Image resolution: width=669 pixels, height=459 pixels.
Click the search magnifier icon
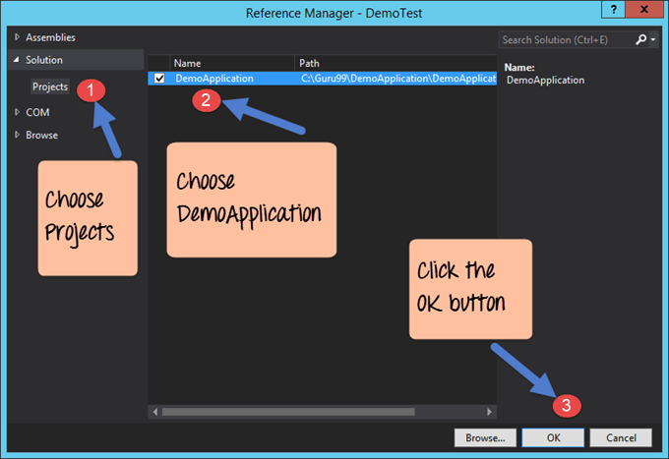coord(640,39)
